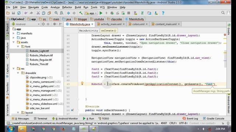Open the File menu
This screenshot has height=132, width=236.
pos(8,7)
